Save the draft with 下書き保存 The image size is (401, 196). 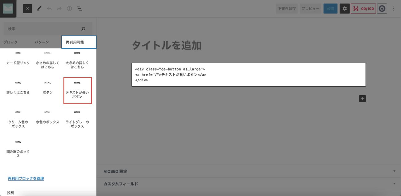(287, 9)
